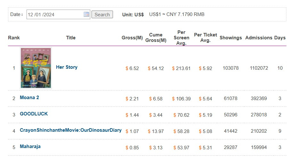The image size is (289, 157).
Task: Click Her Story's gross value $6.52
Action: click(132, 68)
